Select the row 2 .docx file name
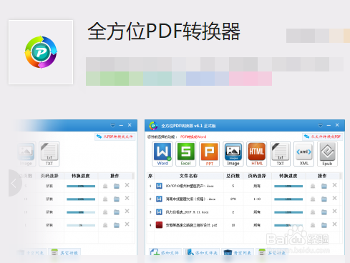This screenshot has width=350, height=263. [x=190, y=199]
